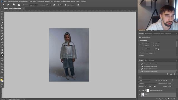Toggle lock transparent pixels
Viewport: 178px width, 100px height.
point(145,86)
